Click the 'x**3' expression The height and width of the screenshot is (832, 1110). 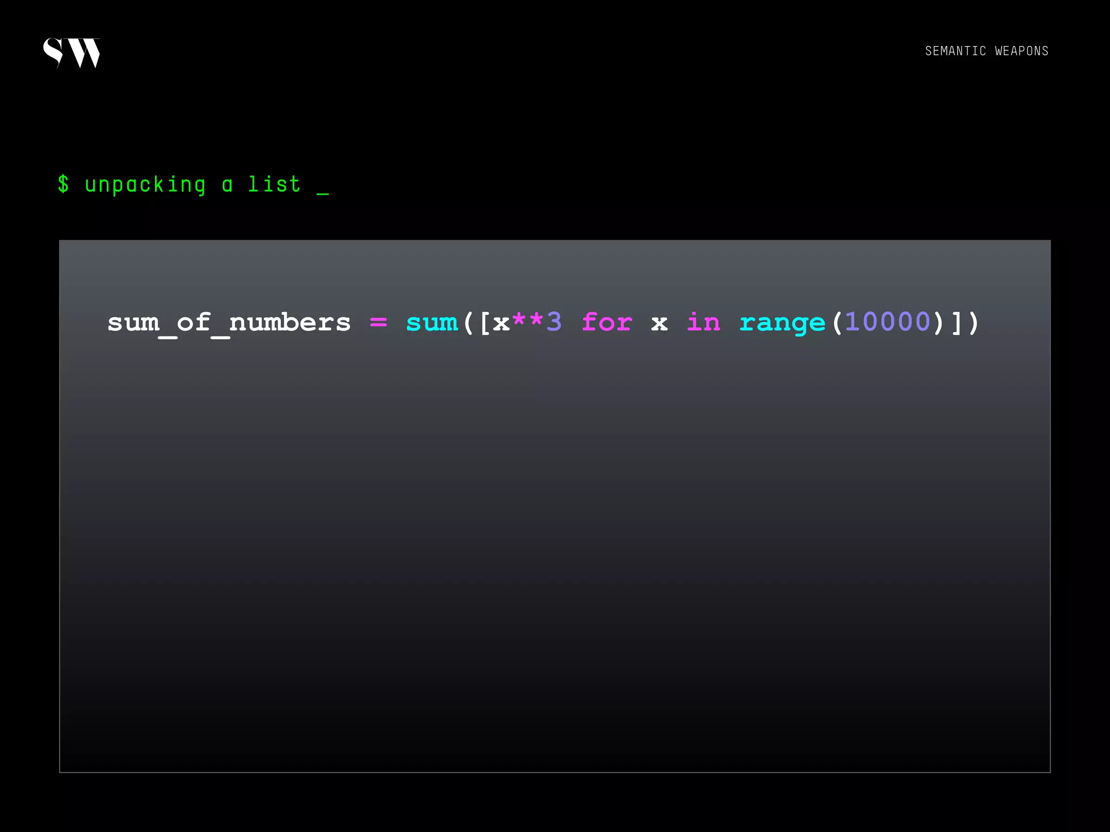tap(527, 322)
